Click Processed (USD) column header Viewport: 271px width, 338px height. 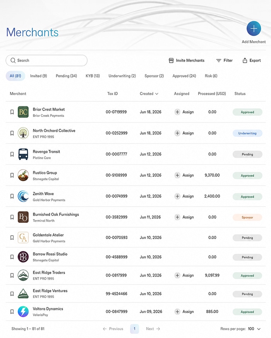[x=212, y=94]
